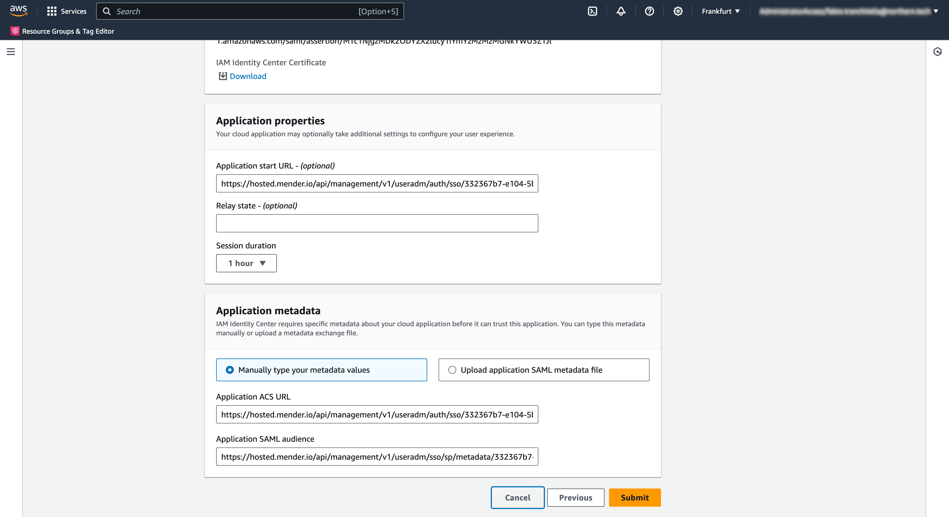
Task: Click the AWS logo home icon
Action: (19, 11)
